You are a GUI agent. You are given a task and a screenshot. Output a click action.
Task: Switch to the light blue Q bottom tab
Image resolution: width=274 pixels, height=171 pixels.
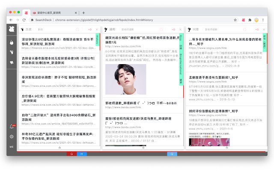click(x=172, y=154)
